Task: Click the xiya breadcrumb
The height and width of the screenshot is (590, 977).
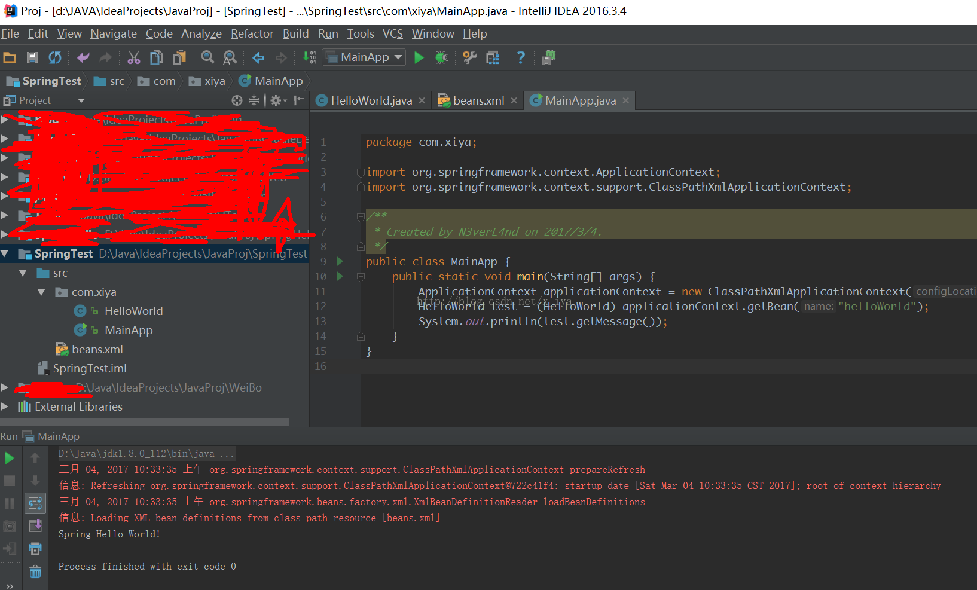Action: [207, 81]
